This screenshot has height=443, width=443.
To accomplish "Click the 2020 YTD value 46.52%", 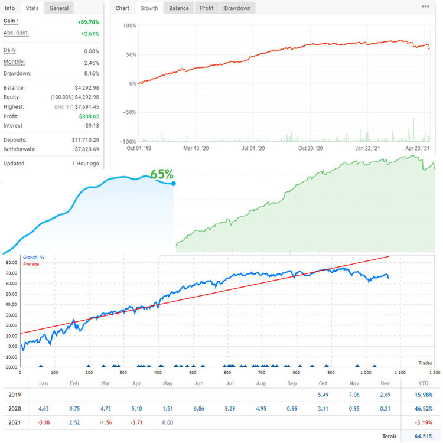I will click(424, 409).
